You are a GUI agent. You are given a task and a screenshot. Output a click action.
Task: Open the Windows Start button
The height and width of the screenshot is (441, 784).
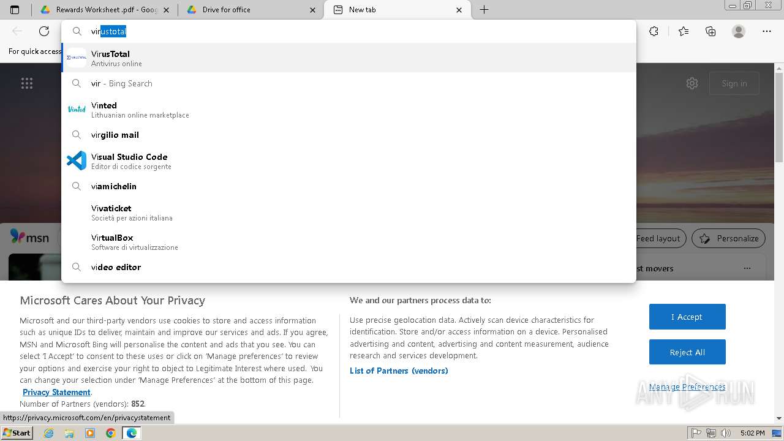17,432
